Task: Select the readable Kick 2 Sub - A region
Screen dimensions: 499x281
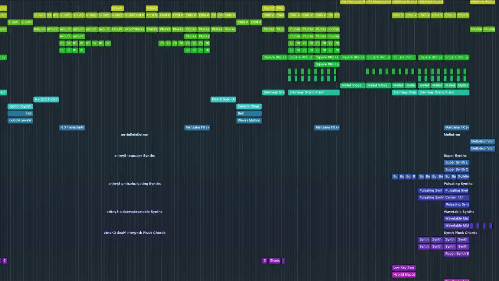Action: [x=223, y=99]
